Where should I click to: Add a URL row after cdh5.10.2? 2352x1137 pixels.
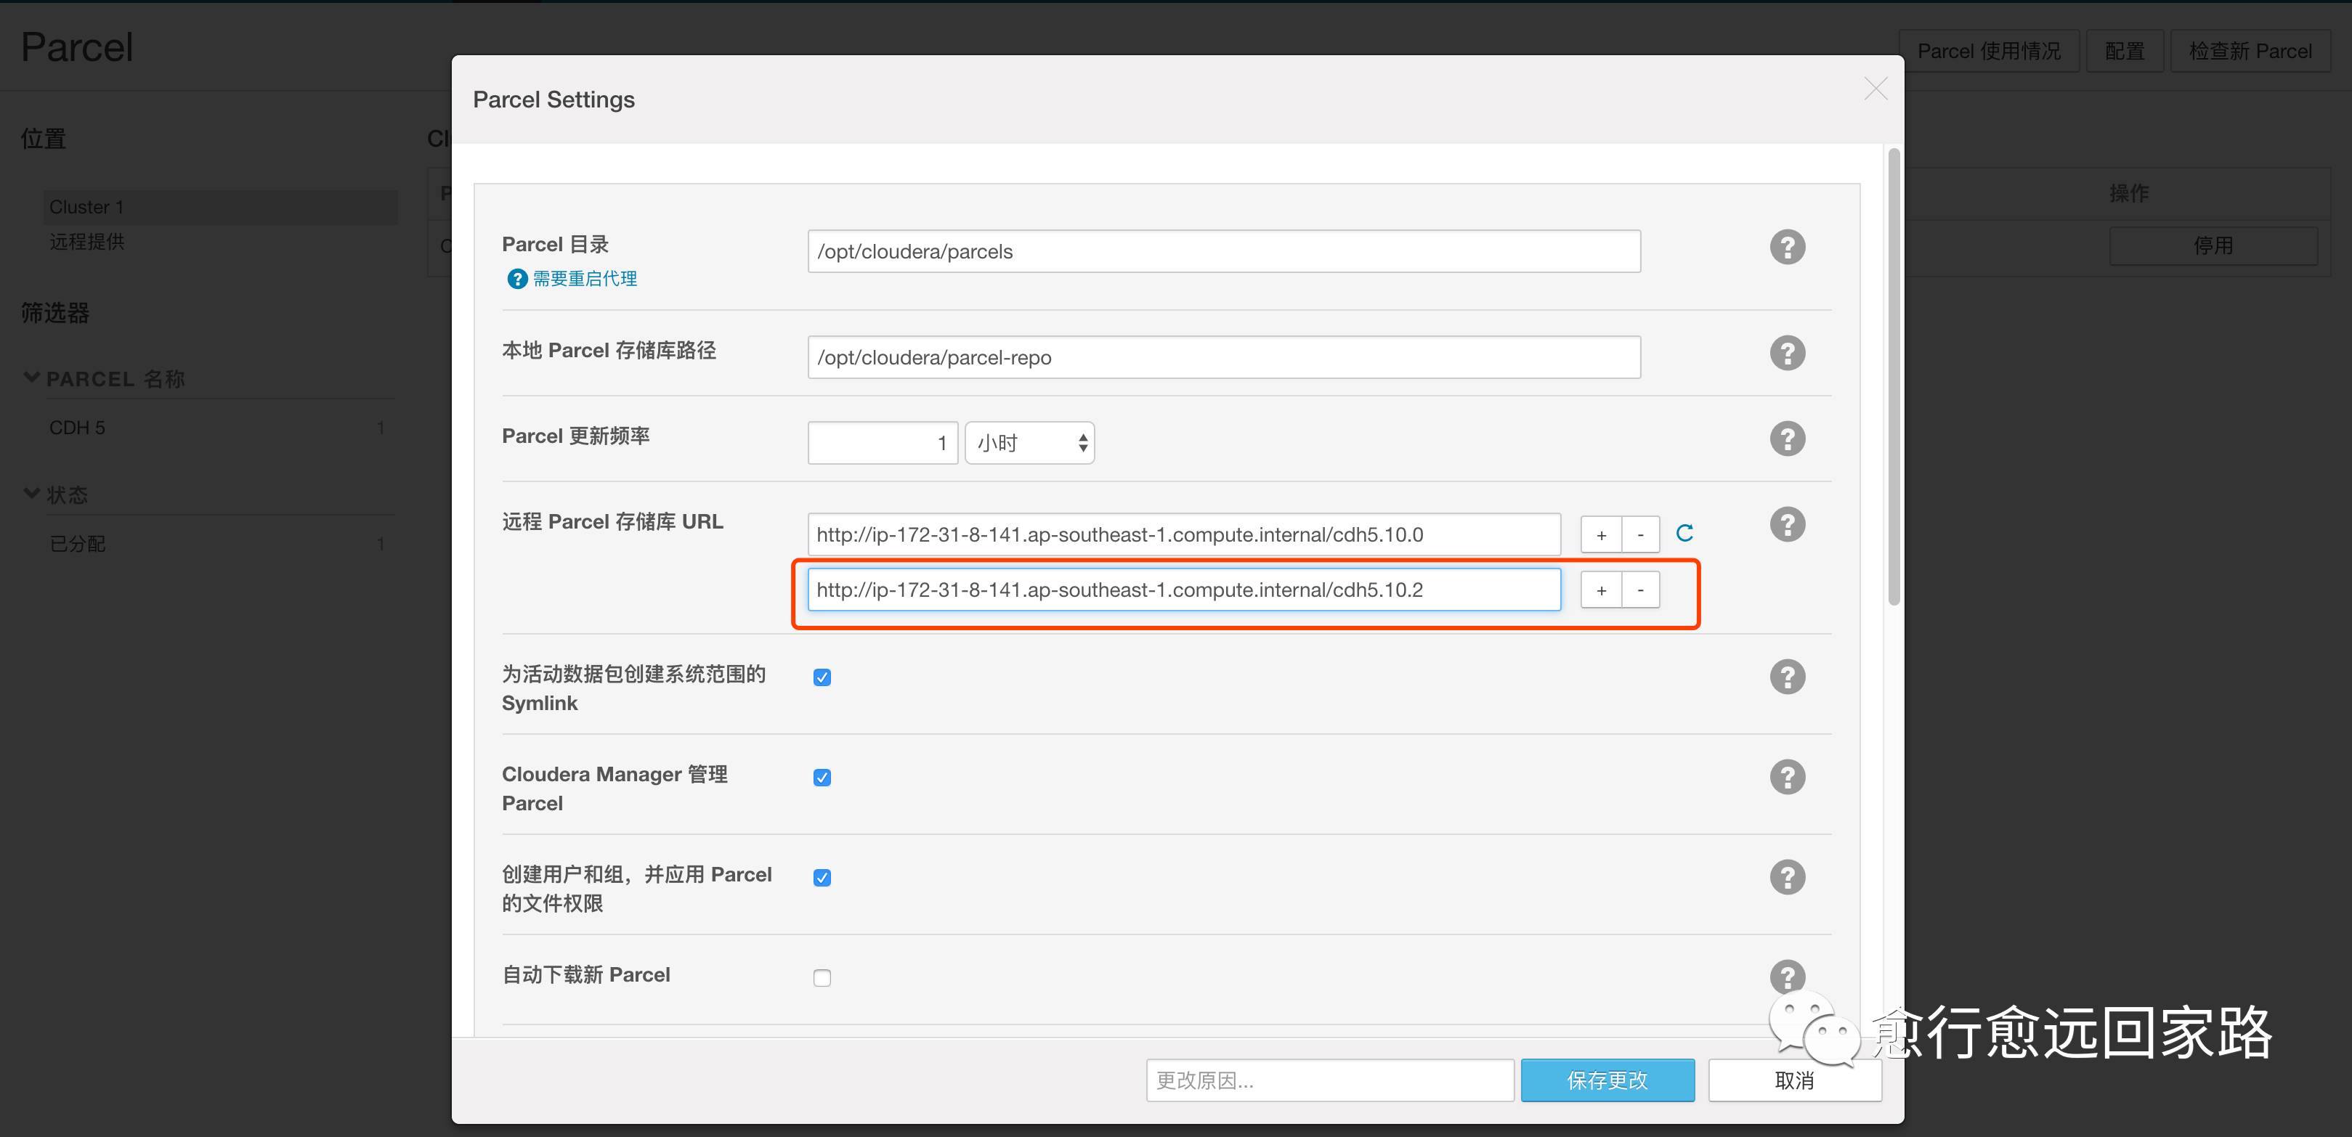[1600, 590]
